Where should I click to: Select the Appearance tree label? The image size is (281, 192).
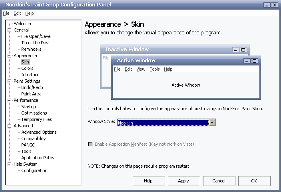[25, 55]
